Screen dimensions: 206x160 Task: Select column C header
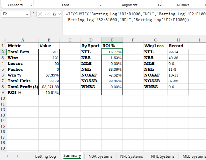click(70, 40)
